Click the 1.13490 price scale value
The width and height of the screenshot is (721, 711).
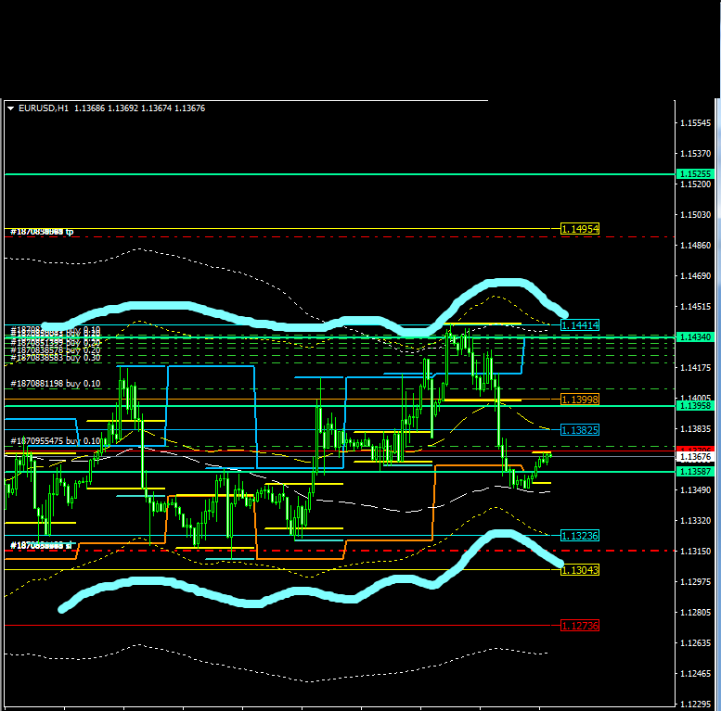[695, 490]
